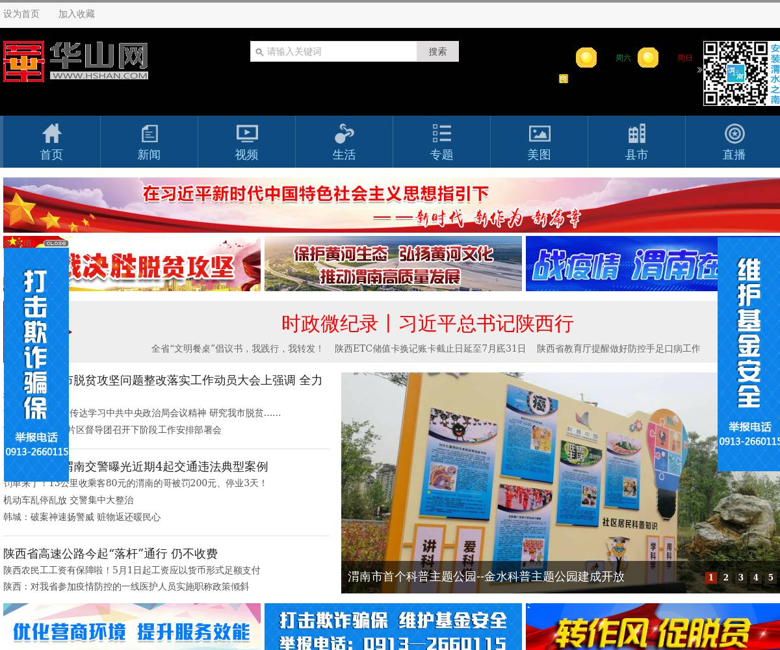The width and height of the screenshot is (780, 650).
Task: Open the 首页 home icon
Action: (x=51, y=142)
